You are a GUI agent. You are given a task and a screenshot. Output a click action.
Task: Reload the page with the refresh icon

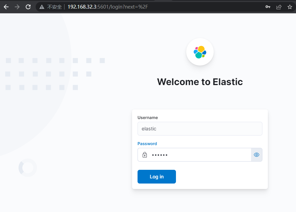28,7
